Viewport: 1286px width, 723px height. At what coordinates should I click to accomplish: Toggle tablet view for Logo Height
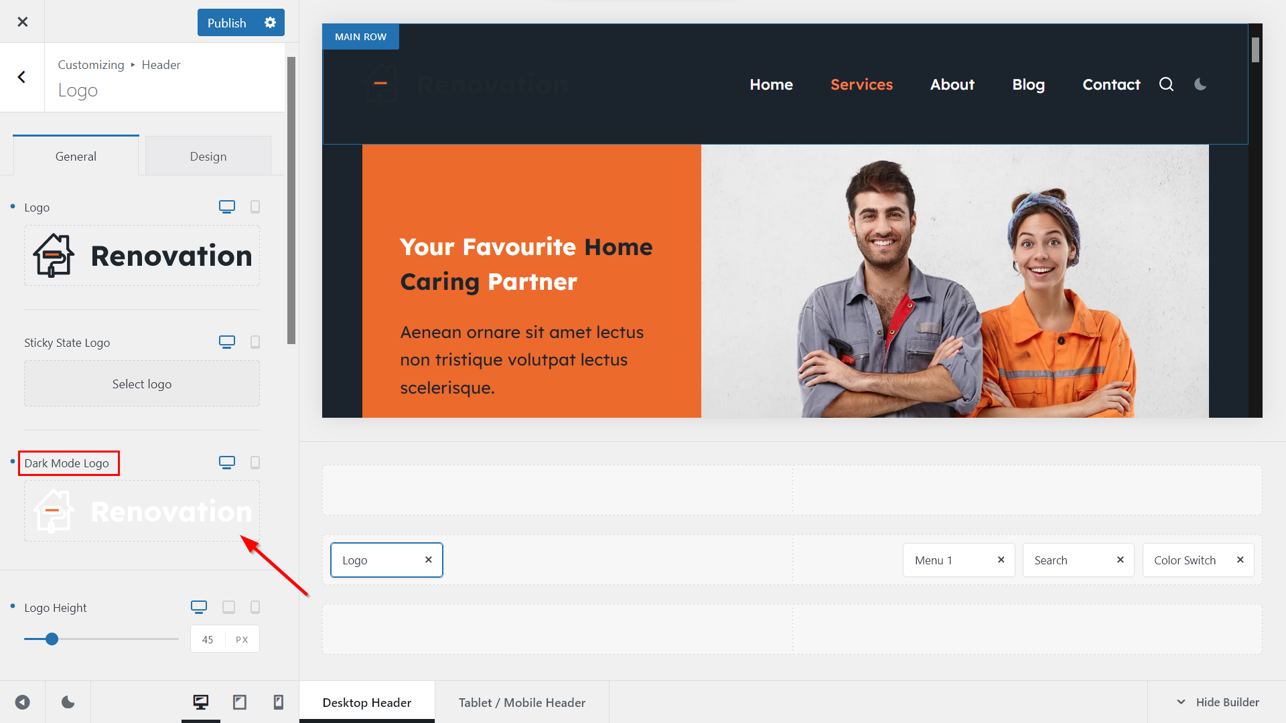coord(228,606)
